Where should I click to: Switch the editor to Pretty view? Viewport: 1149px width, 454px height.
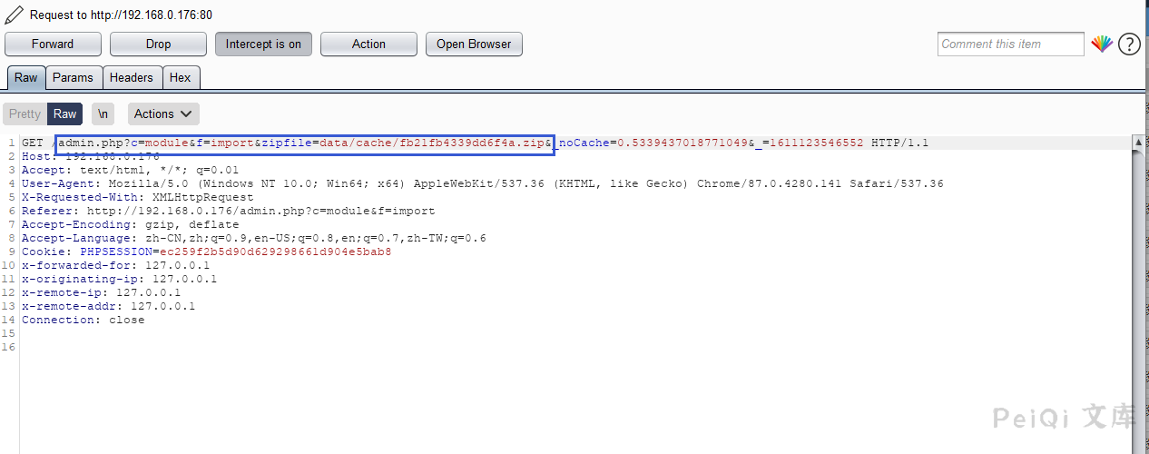[x=25, y=113]
